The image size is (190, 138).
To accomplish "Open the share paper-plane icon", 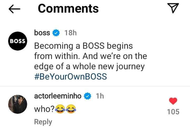I will point(174,9).
